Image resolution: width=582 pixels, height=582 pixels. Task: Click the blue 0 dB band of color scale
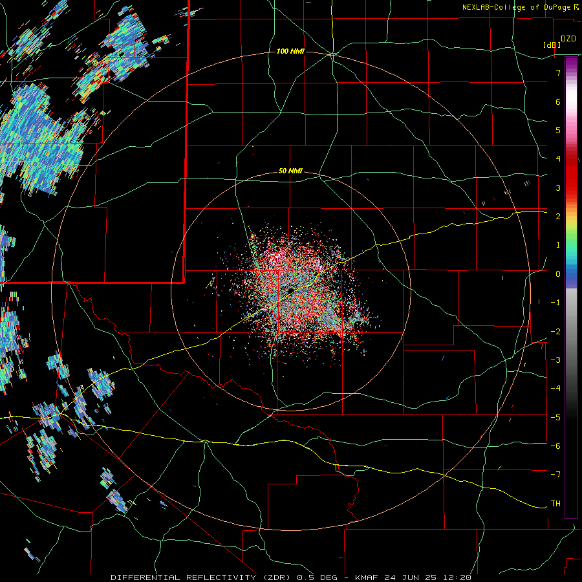click(x=571, y=274)
